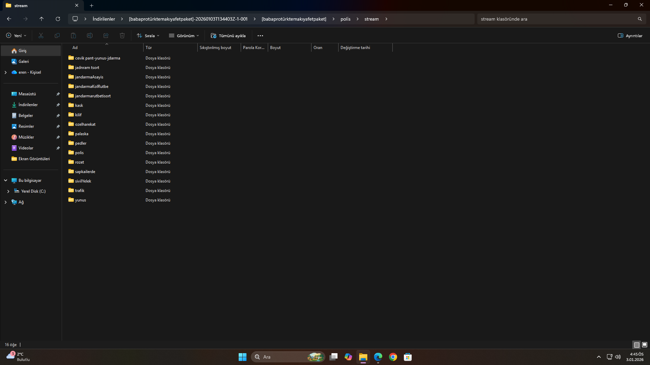
Task: Select Galeri in the sidebar
Action: [x=31, y=62]
